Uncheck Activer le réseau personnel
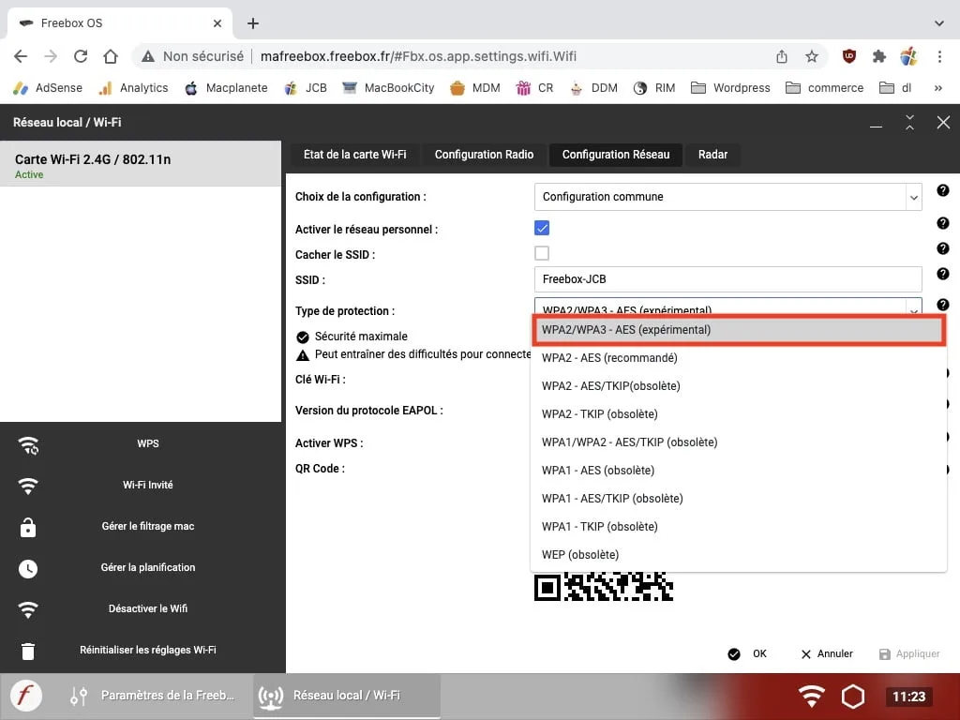Viewport: 960px width, 720px height. (542, 227)
